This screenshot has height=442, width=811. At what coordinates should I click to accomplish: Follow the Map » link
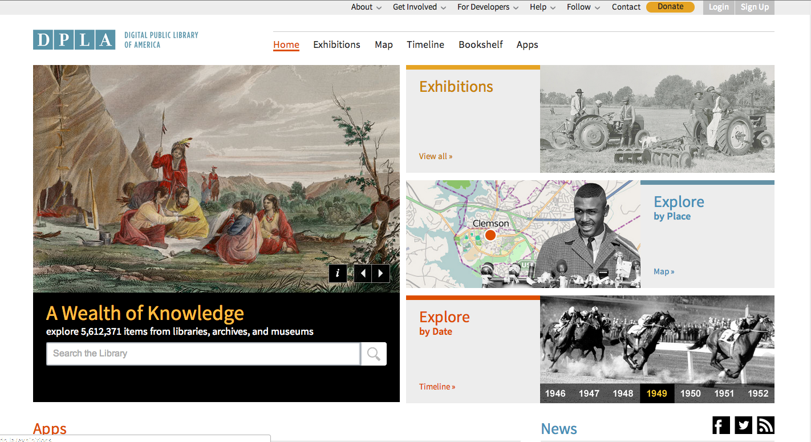664,271
